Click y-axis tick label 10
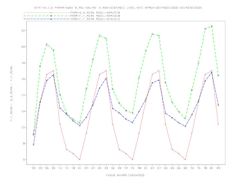This screenshot has height=183, width=238. [x=23, y=127]
